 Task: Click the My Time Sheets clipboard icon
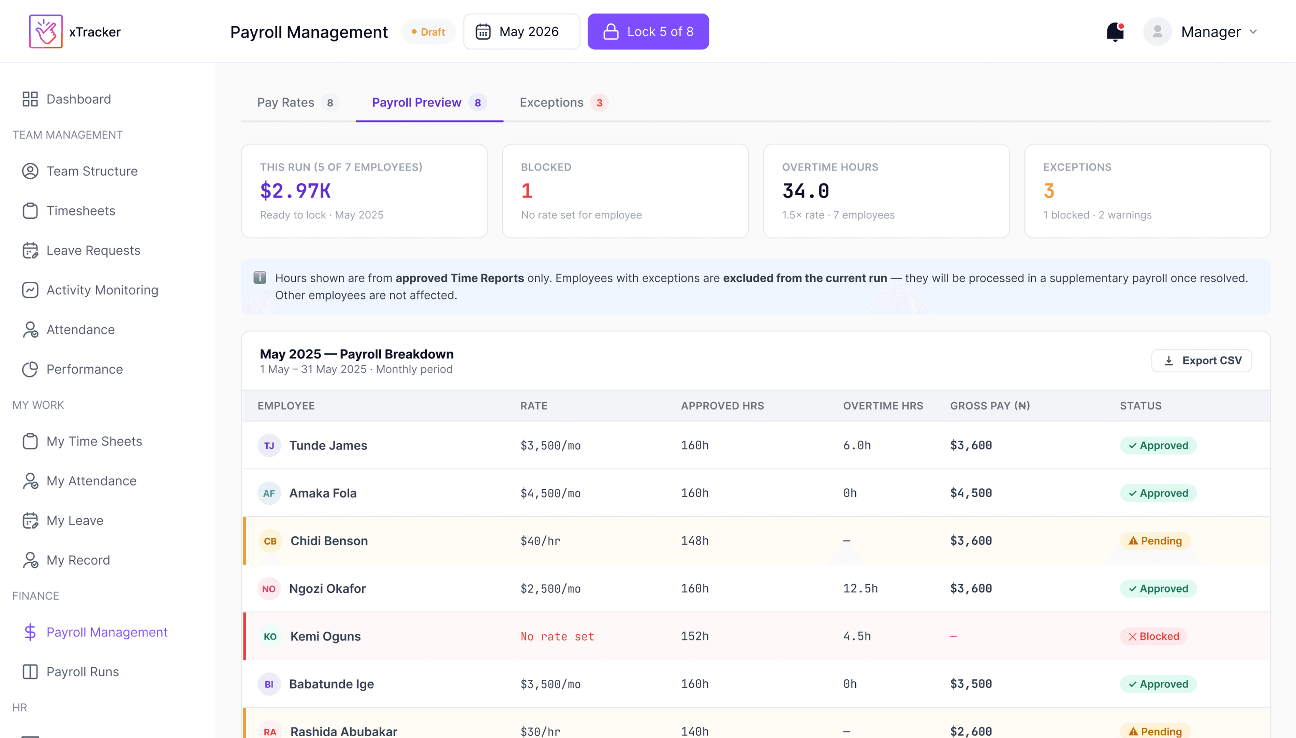(30, 441)
